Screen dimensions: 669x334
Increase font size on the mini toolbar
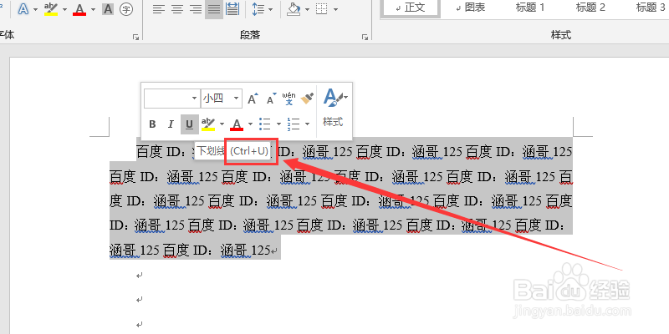[253, 99]
